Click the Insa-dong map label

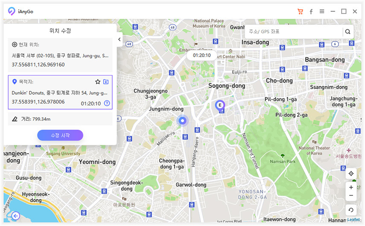[x=255, y=42]
